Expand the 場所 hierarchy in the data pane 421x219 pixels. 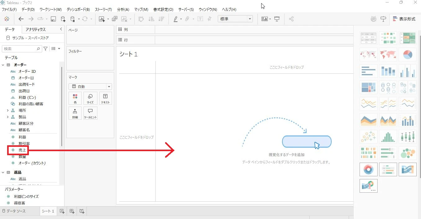[8, 110]
